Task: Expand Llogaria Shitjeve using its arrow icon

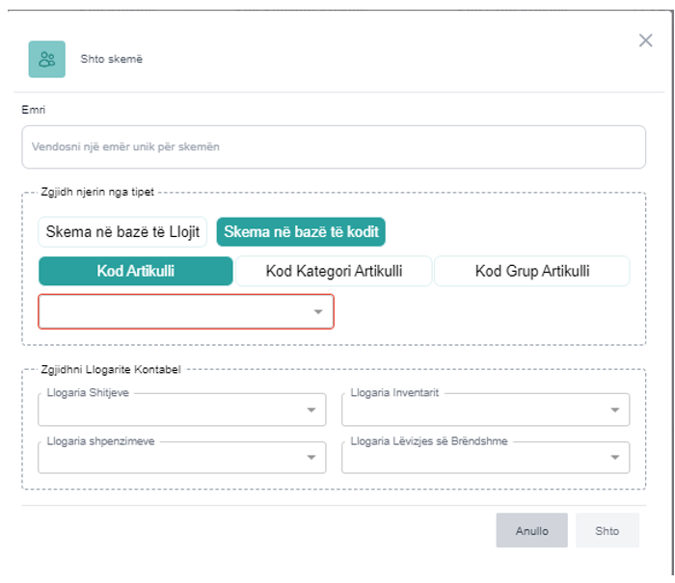Action: (310, 410)
